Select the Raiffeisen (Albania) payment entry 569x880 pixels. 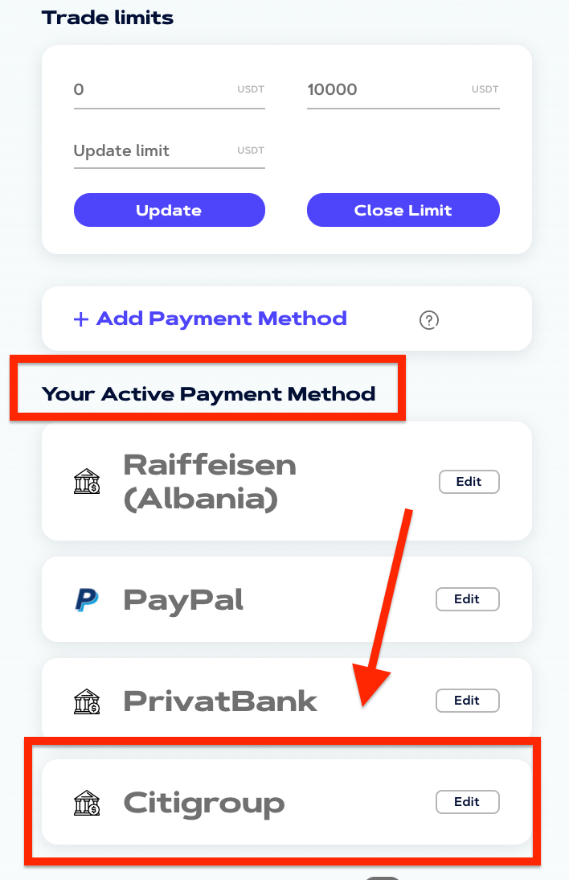[x=210, y=482]
